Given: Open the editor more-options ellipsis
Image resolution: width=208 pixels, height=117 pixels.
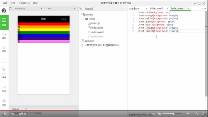Looking at the screenshot, I should [204, 9].
